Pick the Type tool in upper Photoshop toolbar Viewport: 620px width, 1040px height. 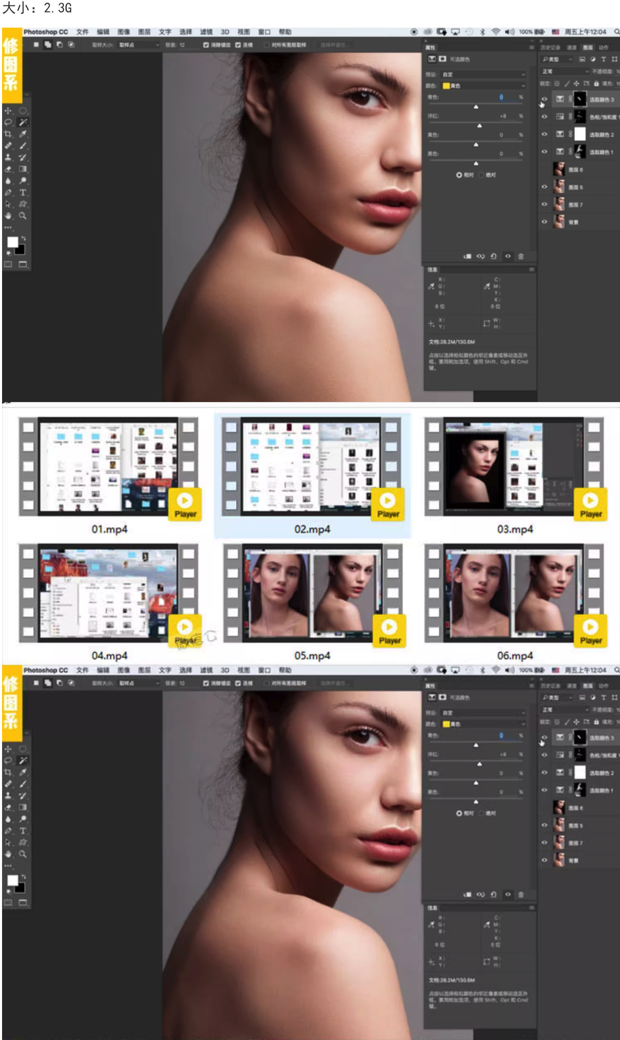[23, 193]
